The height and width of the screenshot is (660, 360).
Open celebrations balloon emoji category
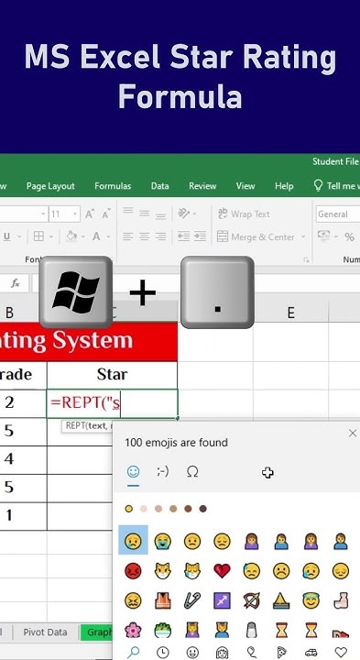point(252,653)
